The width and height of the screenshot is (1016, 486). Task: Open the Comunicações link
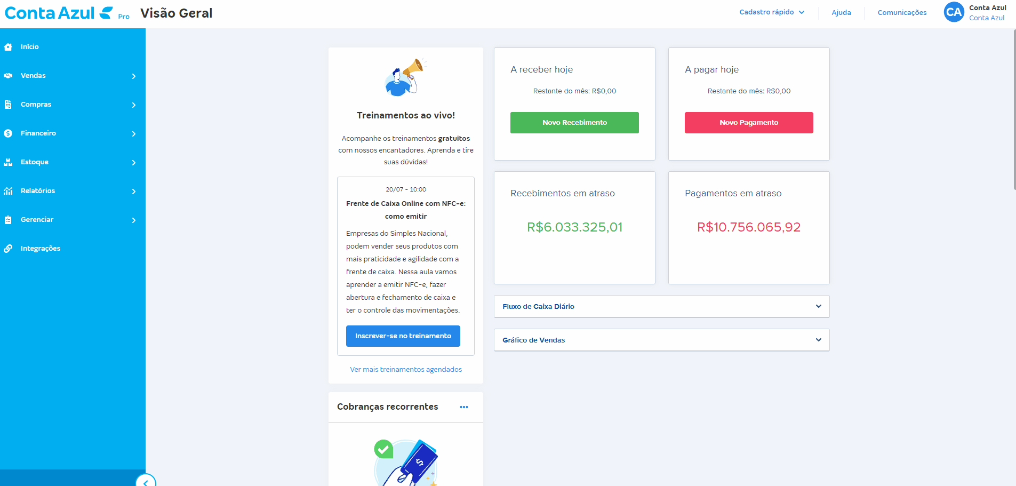point(902,13)
